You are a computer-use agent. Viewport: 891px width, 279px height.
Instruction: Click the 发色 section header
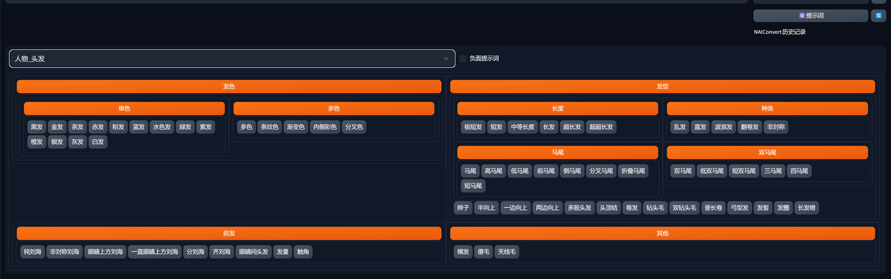coord(229,86)
